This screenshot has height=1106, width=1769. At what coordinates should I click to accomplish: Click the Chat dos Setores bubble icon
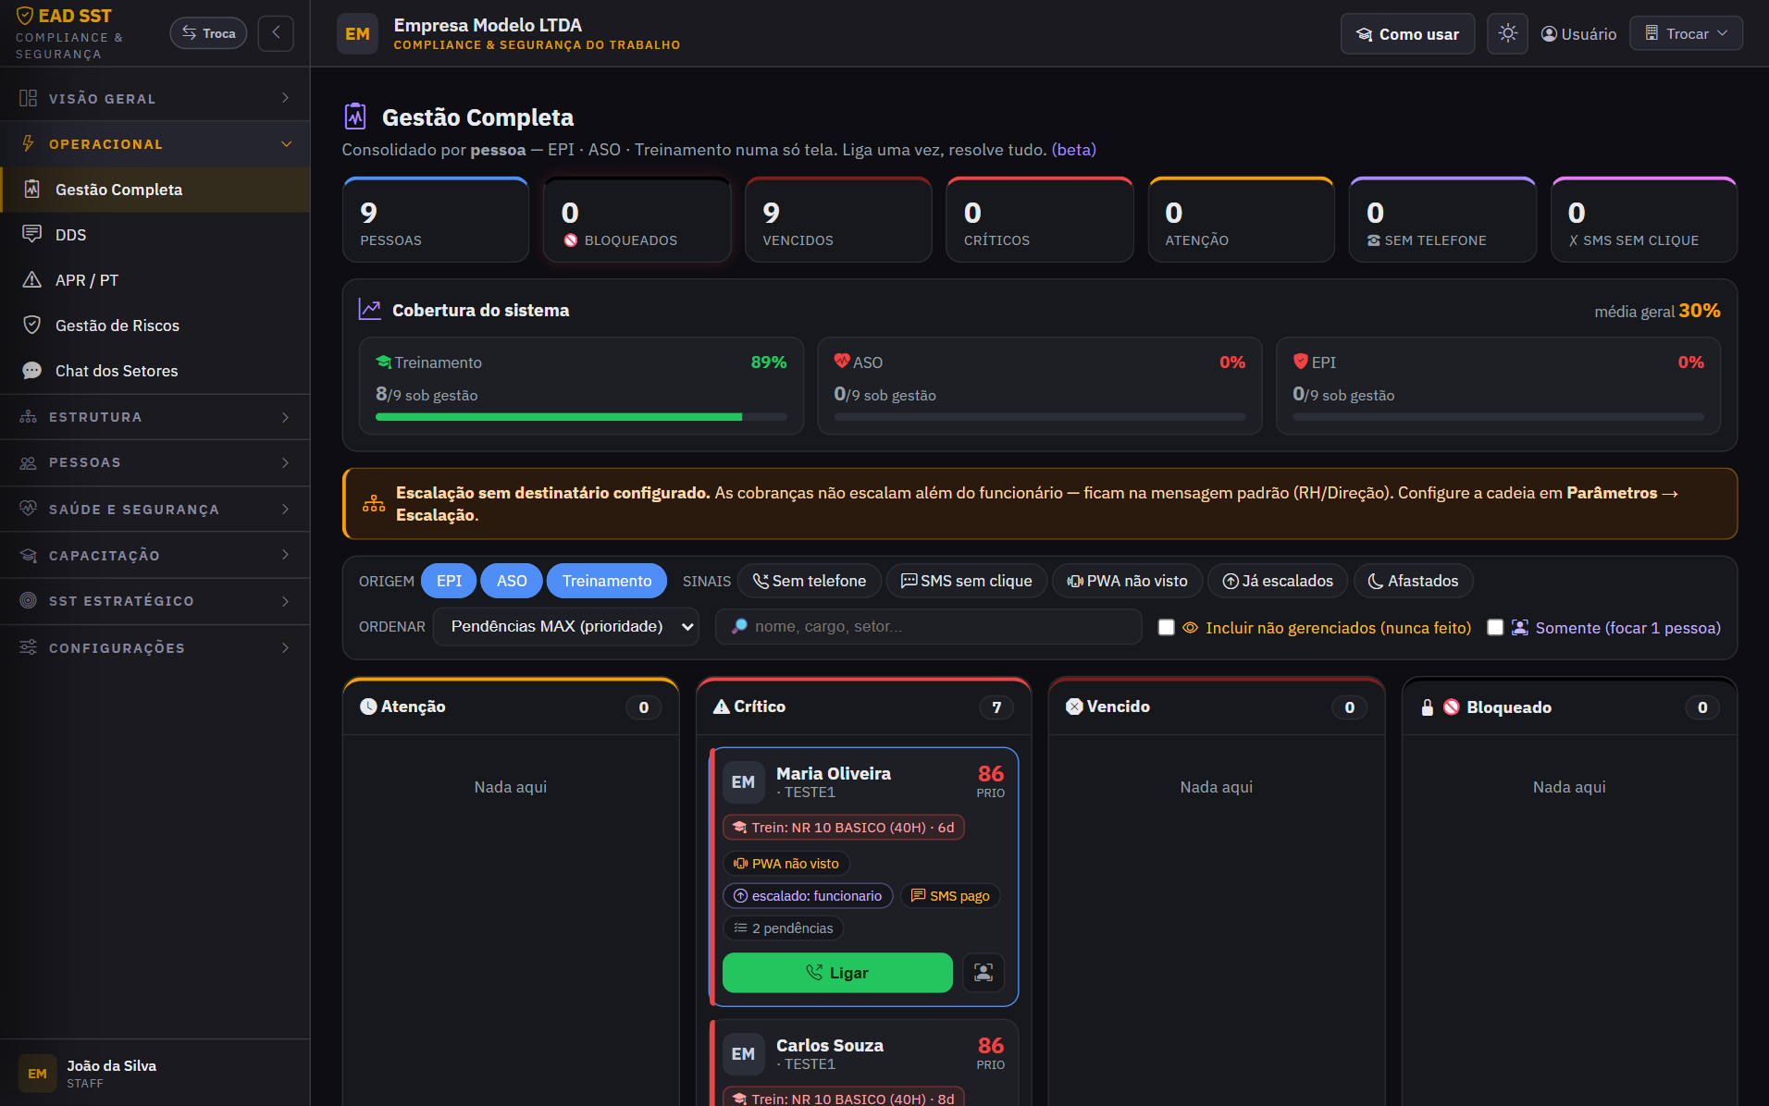click(31, 370)
